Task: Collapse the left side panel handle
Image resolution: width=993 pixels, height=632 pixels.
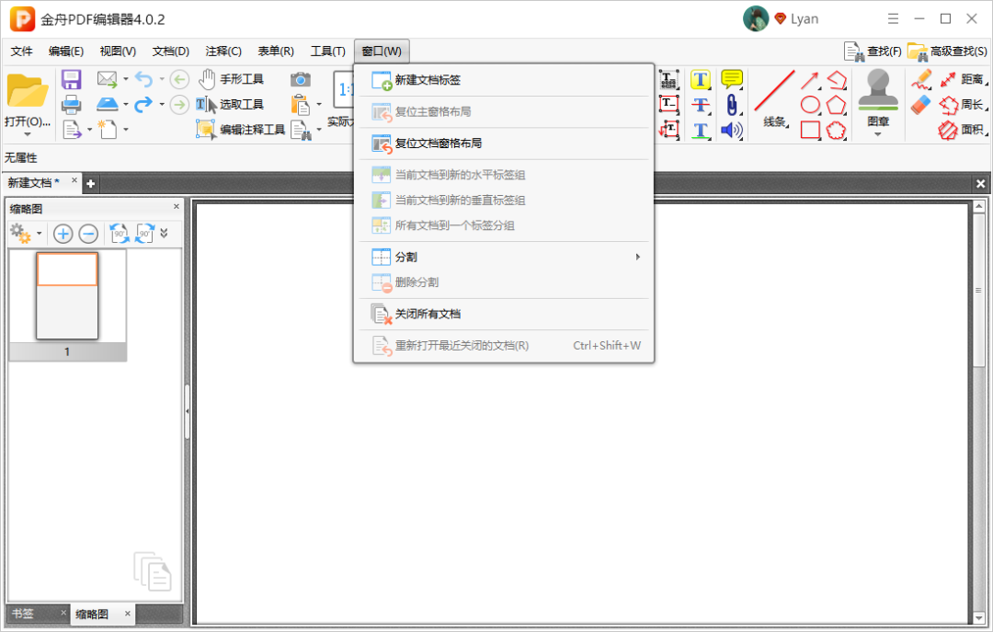Action: tap(187, 411)
